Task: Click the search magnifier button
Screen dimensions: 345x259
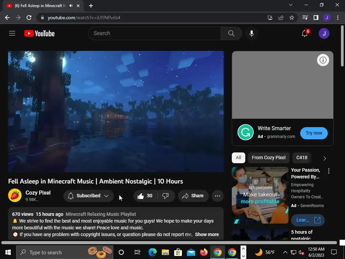Action: point(231,33)
